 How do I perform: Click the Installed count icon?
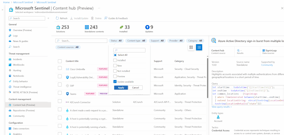pos(122,27)
